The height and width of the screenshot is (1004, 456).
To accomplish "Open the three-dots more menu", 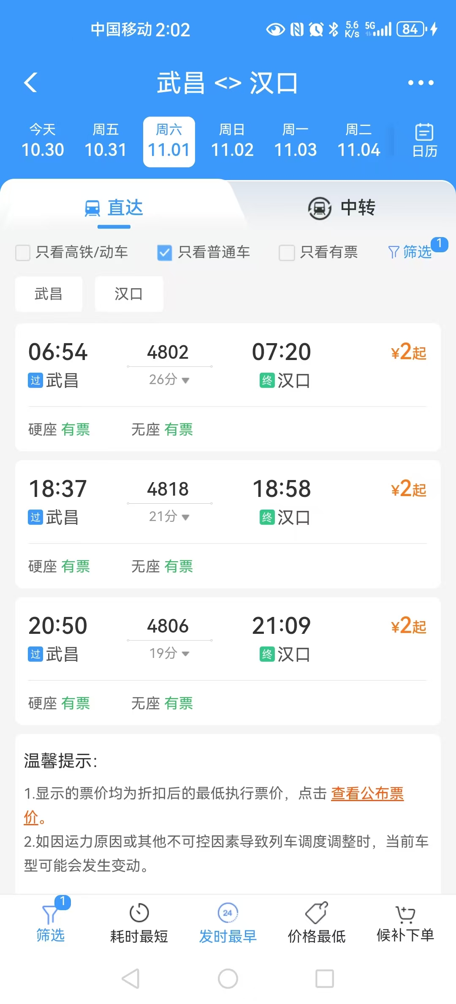I will tap(421, 83).
